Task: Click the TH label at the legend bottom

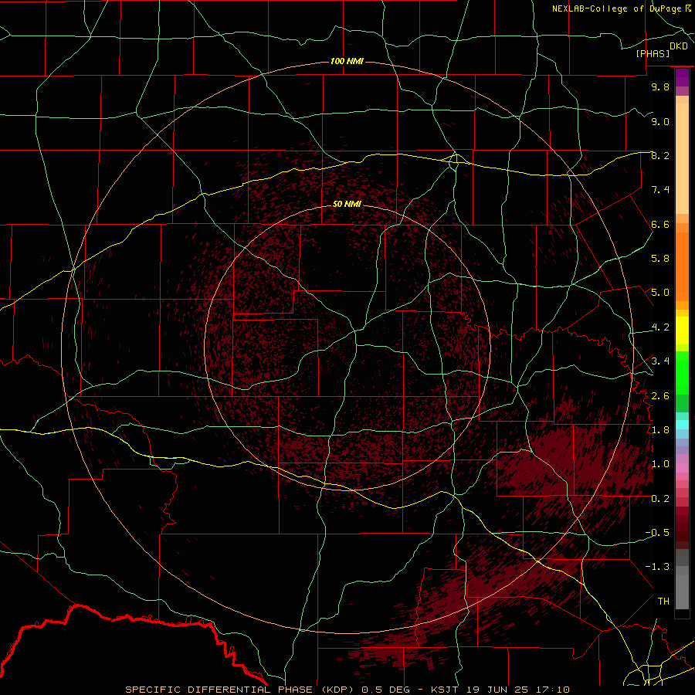Action: (x=663, y=602)
